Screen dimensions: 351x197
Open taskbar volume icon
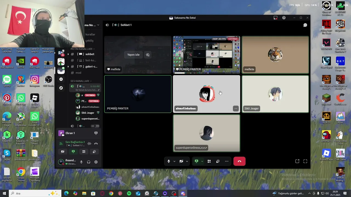coord(327,193)
